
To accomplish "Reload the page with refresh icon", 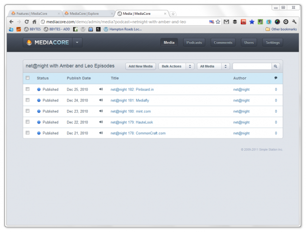I will [x=27, y=22].
